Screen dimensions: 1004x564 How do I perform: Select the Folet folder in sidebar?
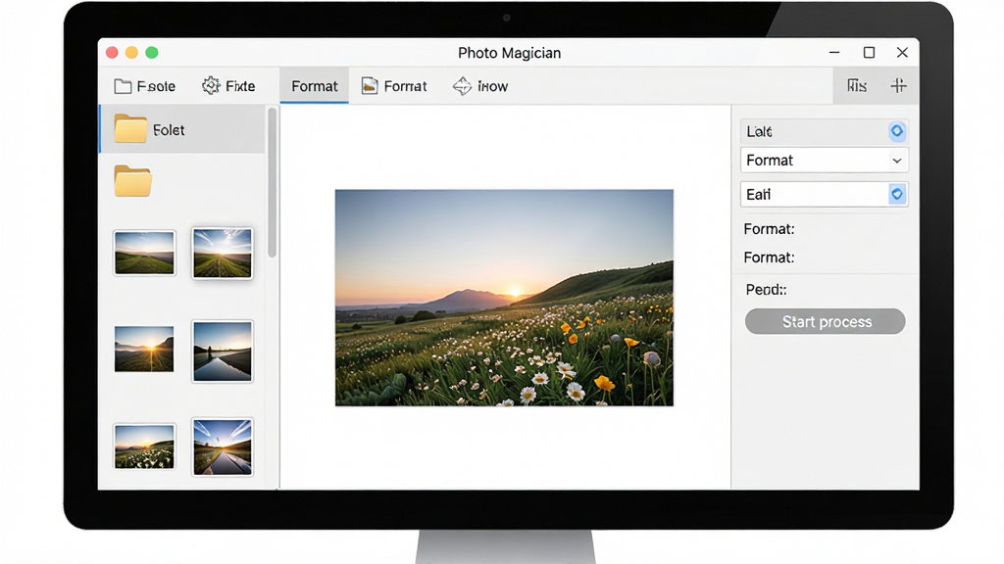(x=183, y=130)
